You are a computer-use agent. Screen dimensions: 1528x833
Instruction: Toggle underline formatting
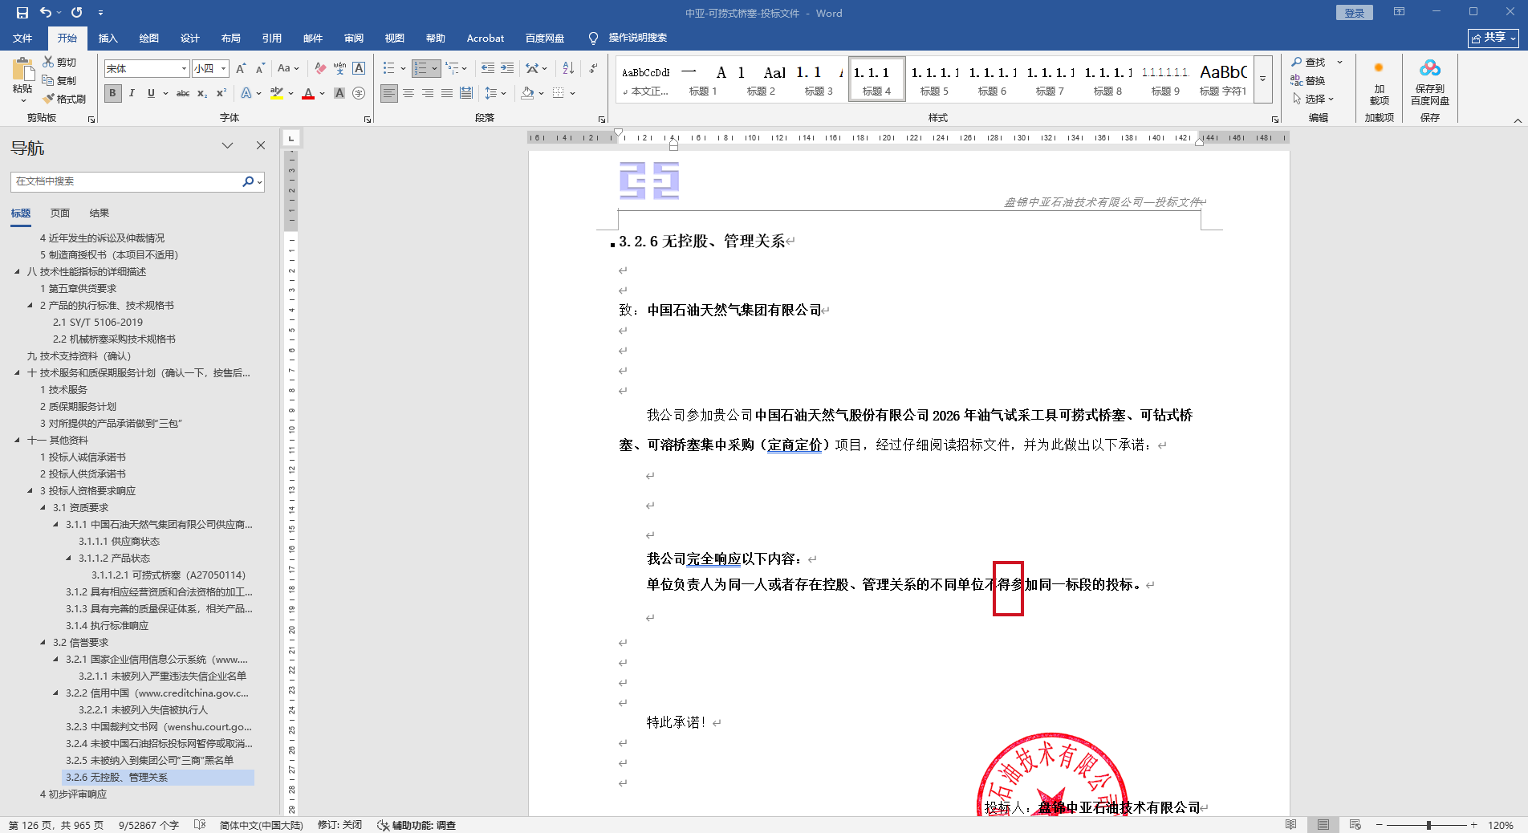click(151, 93)
